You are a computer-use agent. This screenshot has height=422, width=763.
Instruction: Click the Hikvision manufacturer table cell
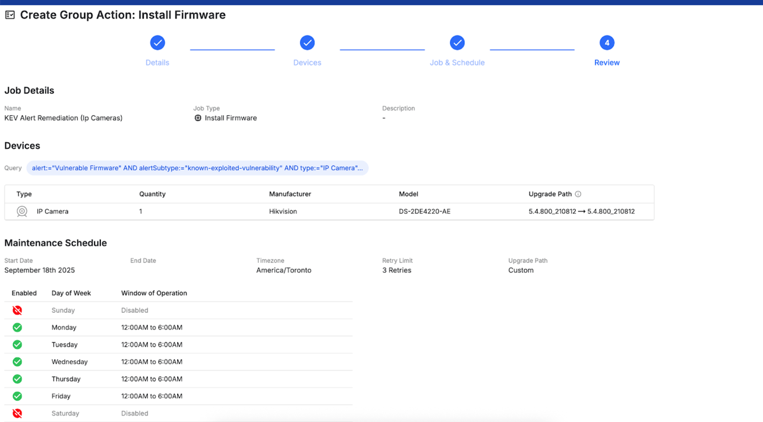(x=283, y=211)
